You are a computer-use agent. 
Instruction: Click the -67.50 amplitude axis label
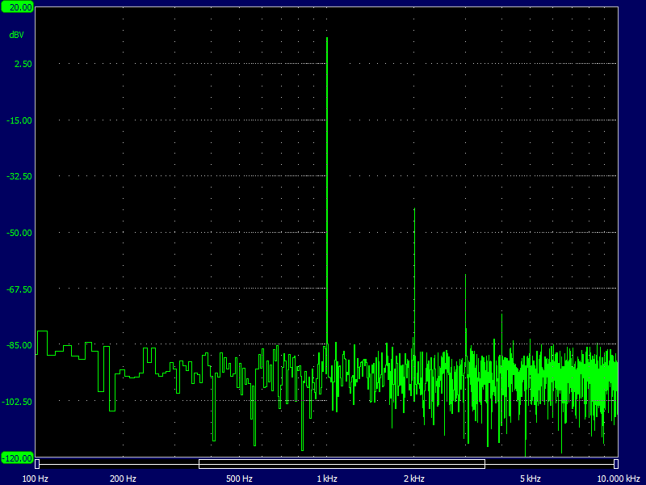tap(19, 289)
